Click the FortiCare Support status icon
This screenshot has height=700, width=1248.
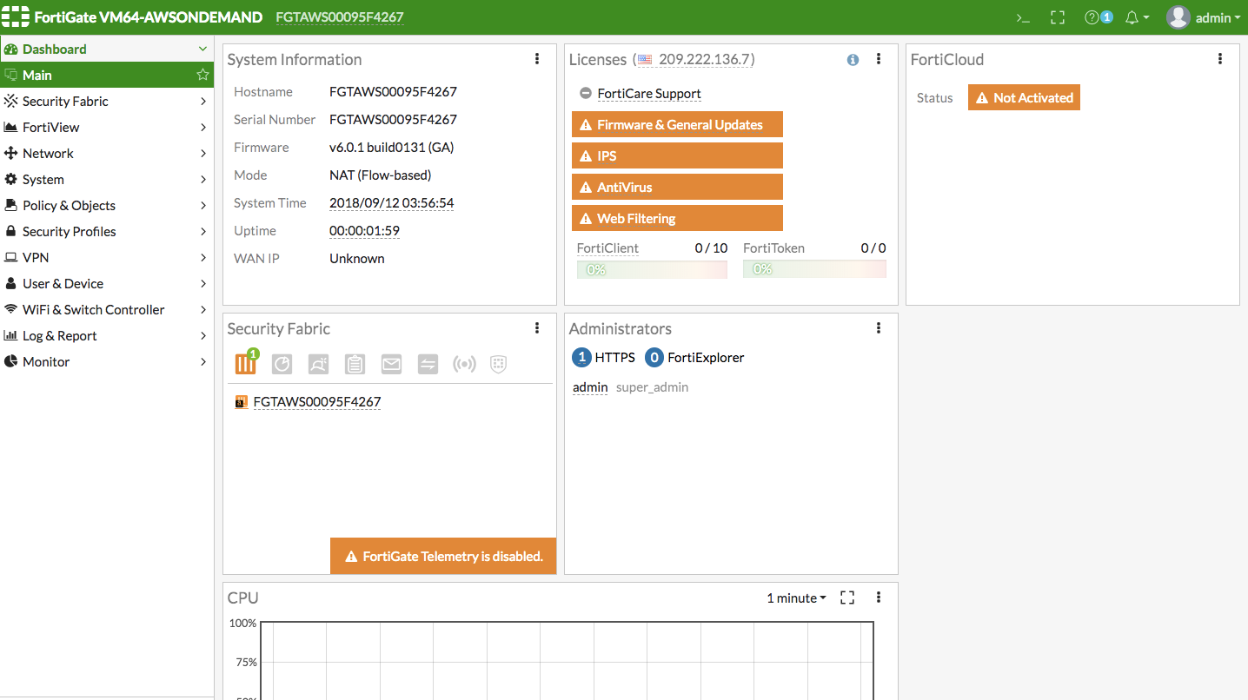(586, 93)
